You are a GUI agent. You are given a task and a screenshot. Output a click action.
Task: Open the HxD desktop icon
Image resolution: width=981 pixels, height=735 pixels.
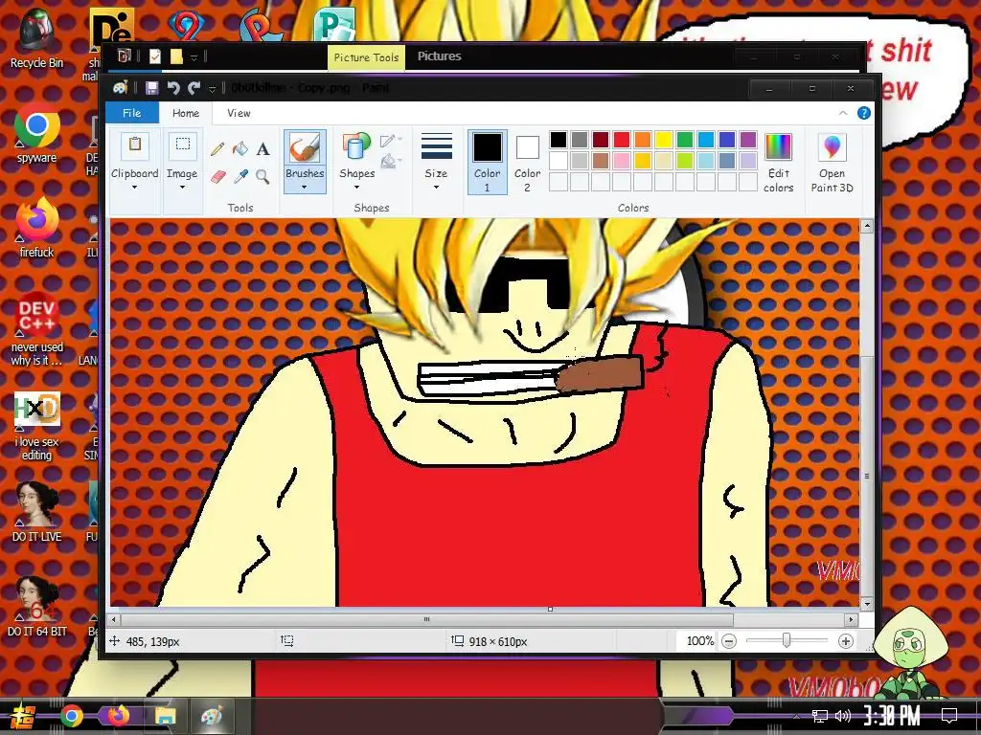(36, 426)
